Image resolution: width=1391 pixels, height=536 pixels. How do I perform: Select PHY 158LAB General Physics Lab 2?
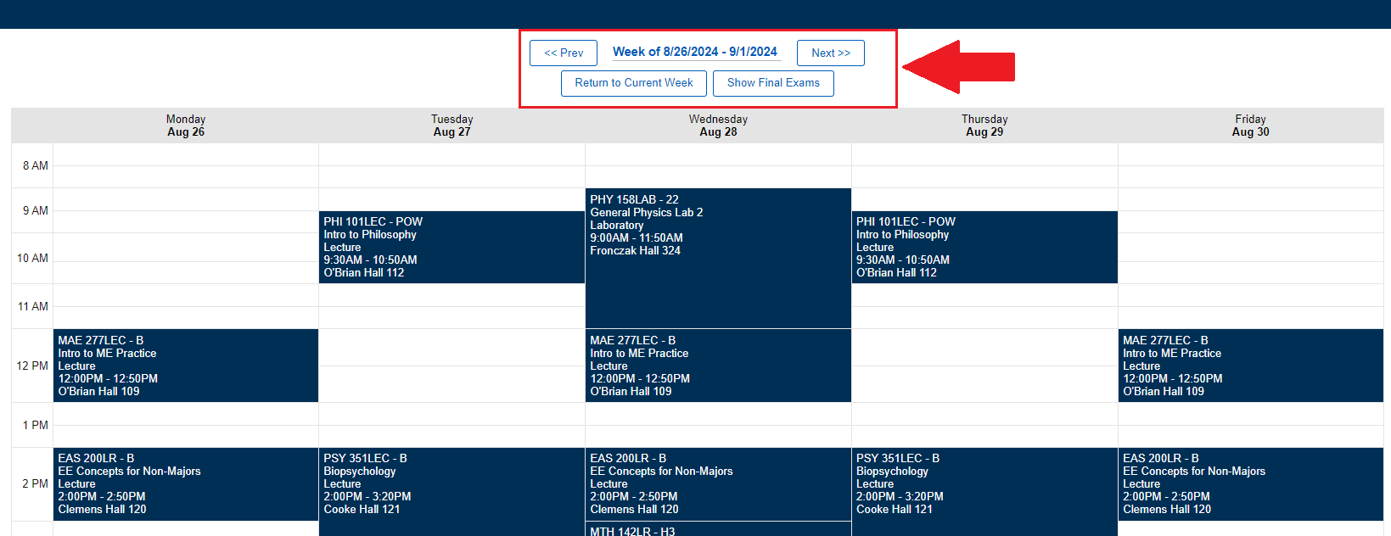pos(718,258)
